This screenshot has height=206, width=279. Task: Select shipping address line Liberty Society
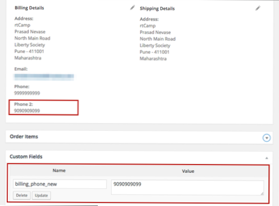155,46
